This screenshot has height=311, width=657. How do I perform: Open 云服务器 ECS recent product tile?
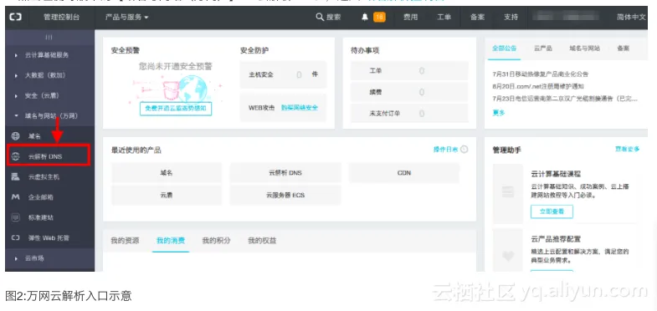(285, 195)
